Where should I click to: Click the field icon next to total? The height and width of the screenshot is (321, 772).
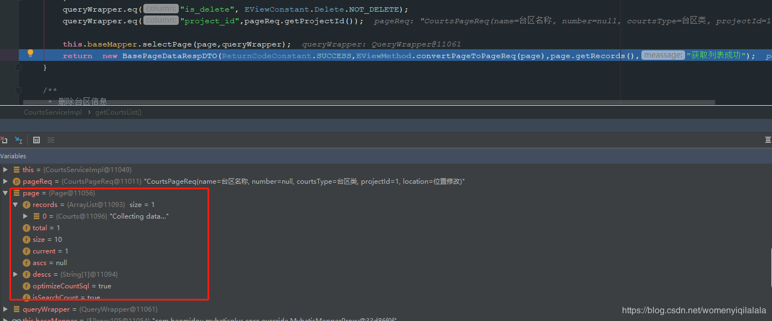tap(27, 228)
